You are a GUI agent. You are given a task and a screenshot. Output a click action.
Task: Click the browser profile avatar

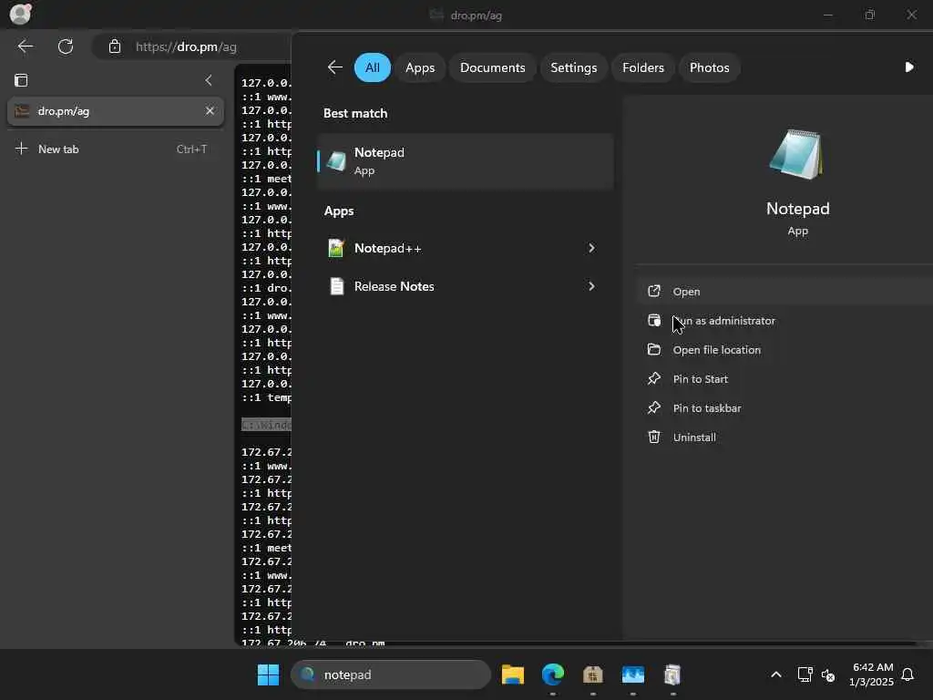(21, 14)
